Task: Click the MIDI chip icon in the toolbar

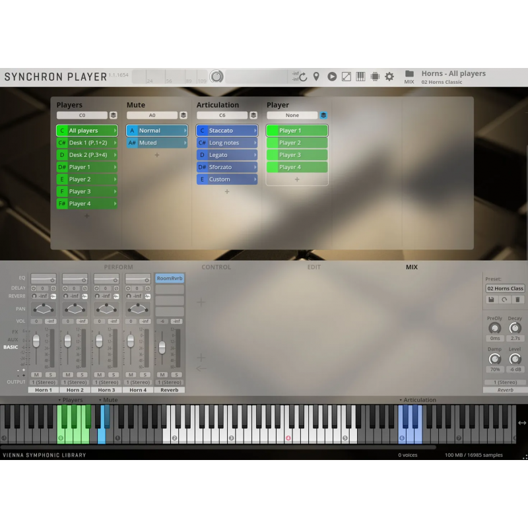Action: [375, 76]
